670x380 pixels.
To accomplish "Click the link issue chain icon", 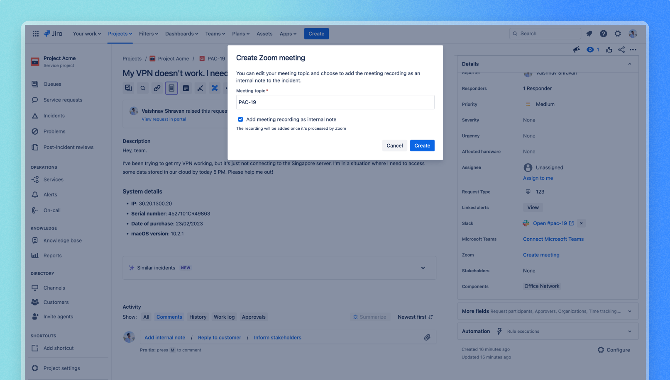I will click(157, 88).
